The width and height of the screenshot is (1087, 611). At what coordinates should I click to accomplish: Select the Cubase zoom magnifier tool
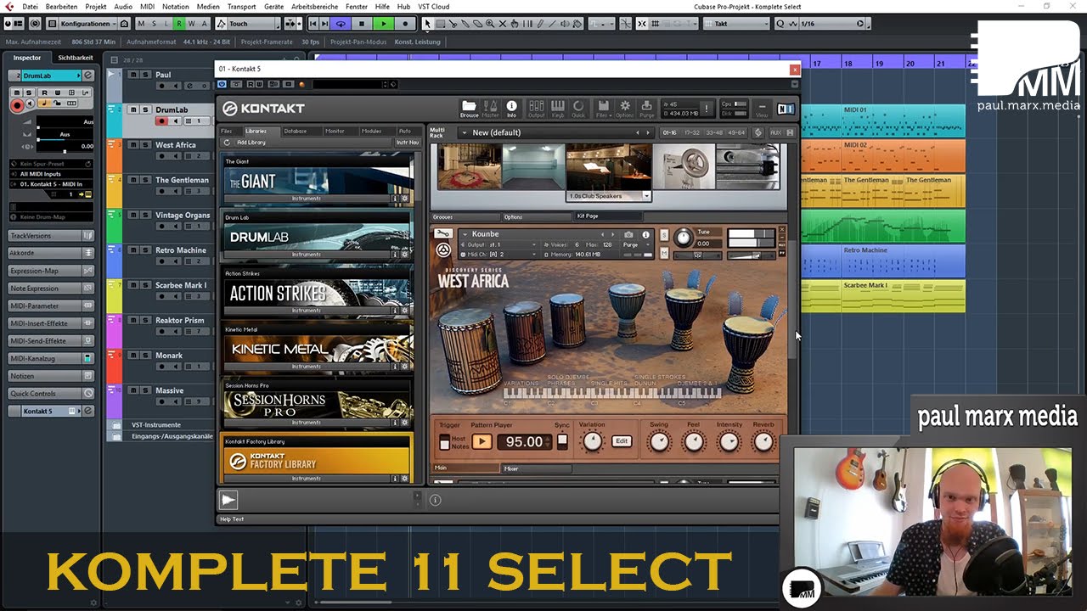coord(489,24)
